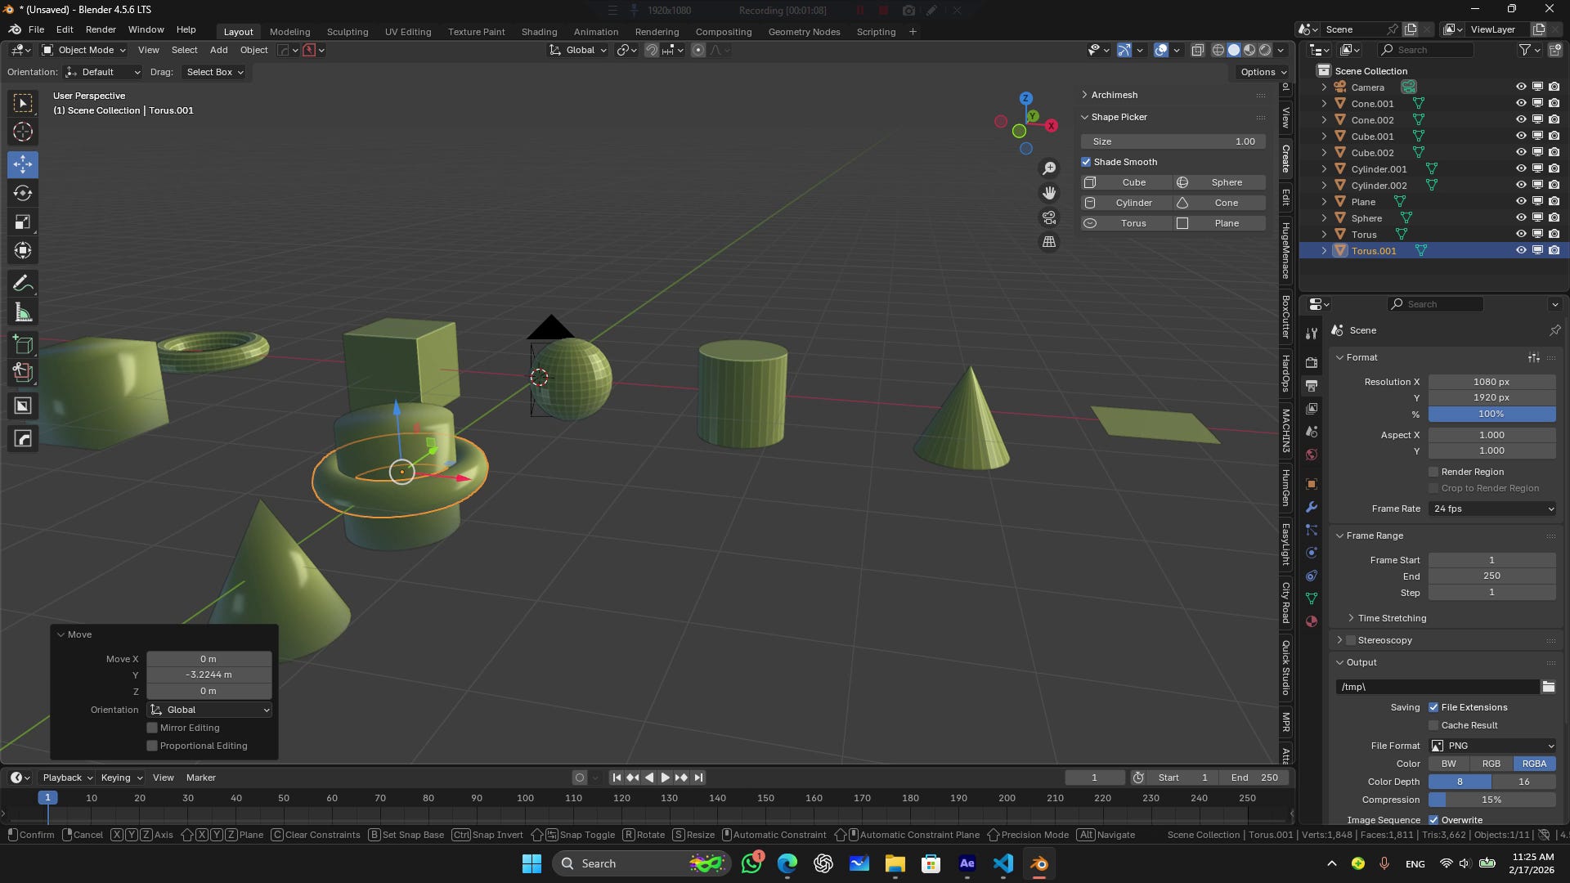Open WhatsApp from the taskbar
1570x883 pixels.
coord(751,863)
